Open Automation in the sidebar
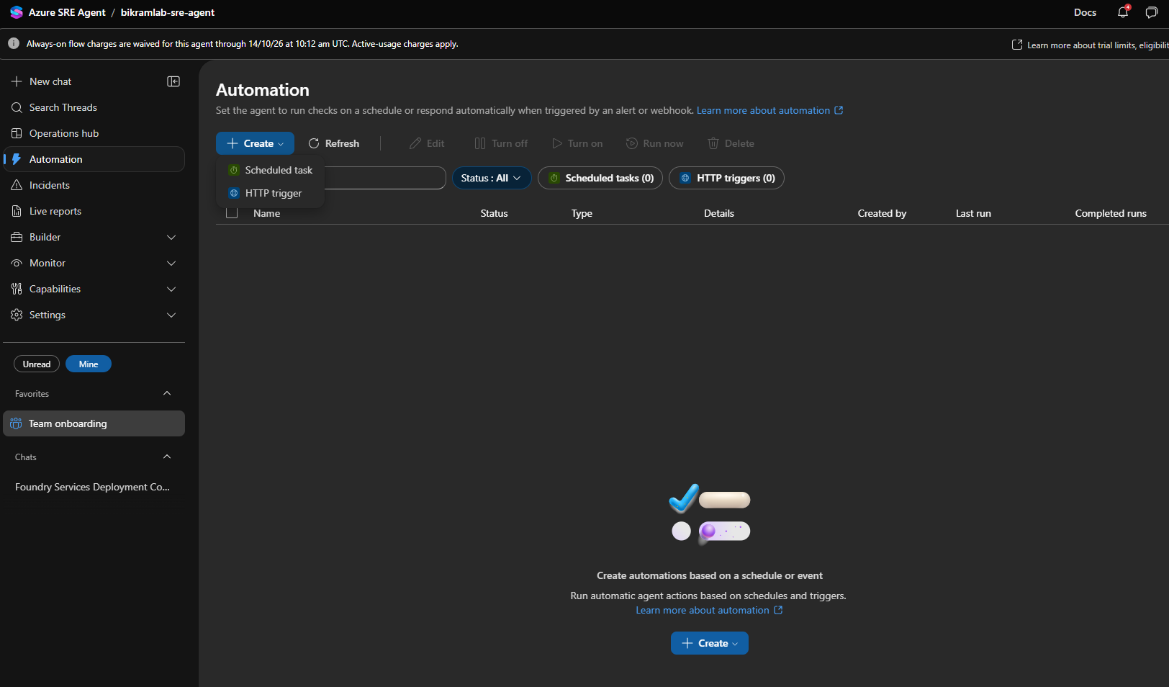The height and width of the screenshot is (687, 1169). [x=94, y=159]
